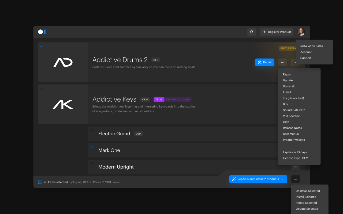Open Addictive Drums 2 more options button
Screen dimensions: 343x214
(282, 62)
